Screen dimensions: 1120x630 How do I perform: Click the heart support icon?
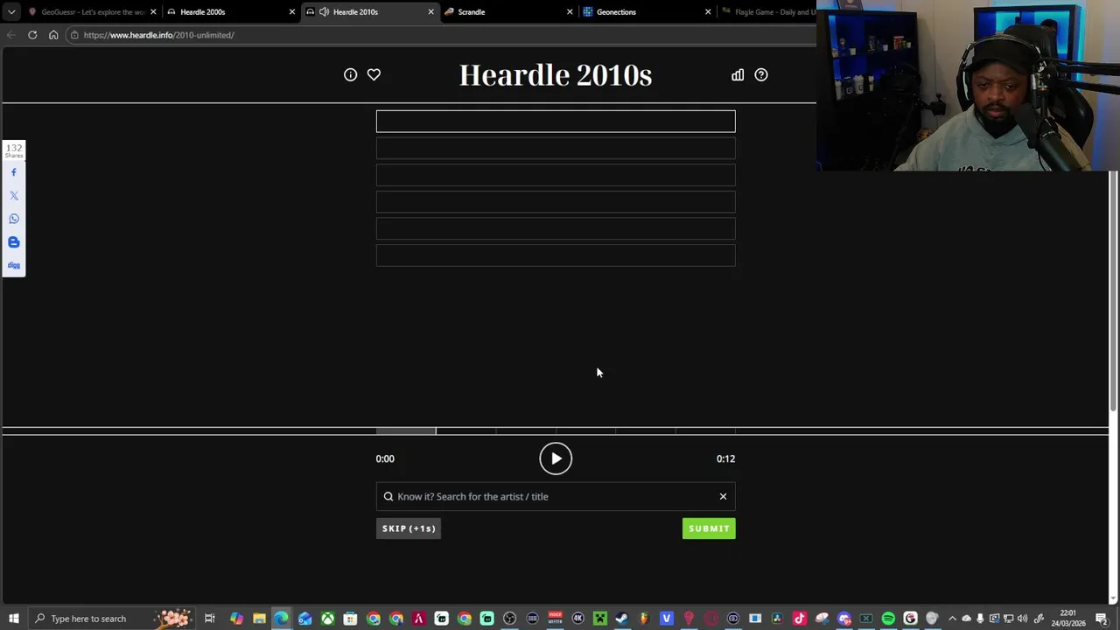[x=374, y=74]
